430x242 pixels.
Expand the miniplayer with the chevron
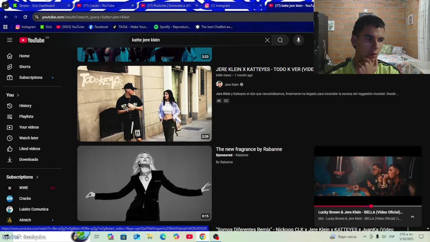(413, 217)
